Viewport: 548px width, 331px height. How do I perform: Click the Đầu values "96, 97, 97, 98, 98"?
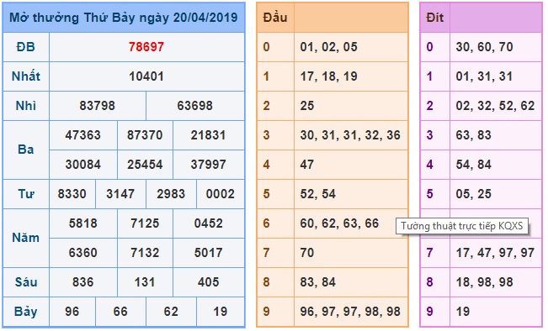click(350, 312)
